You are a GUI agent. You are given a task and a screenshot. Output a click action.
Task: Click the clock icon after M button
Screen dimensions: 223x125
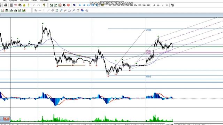[172, 5]
